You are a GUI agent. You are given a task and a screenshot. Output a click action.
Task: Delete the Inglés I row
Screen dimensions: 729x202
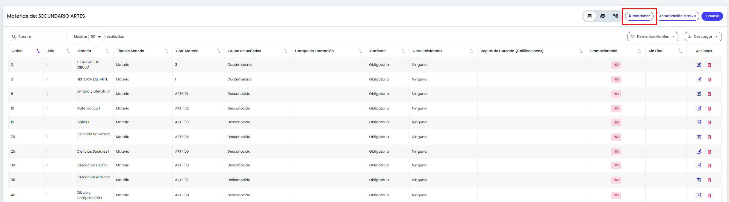pos(709,122)
